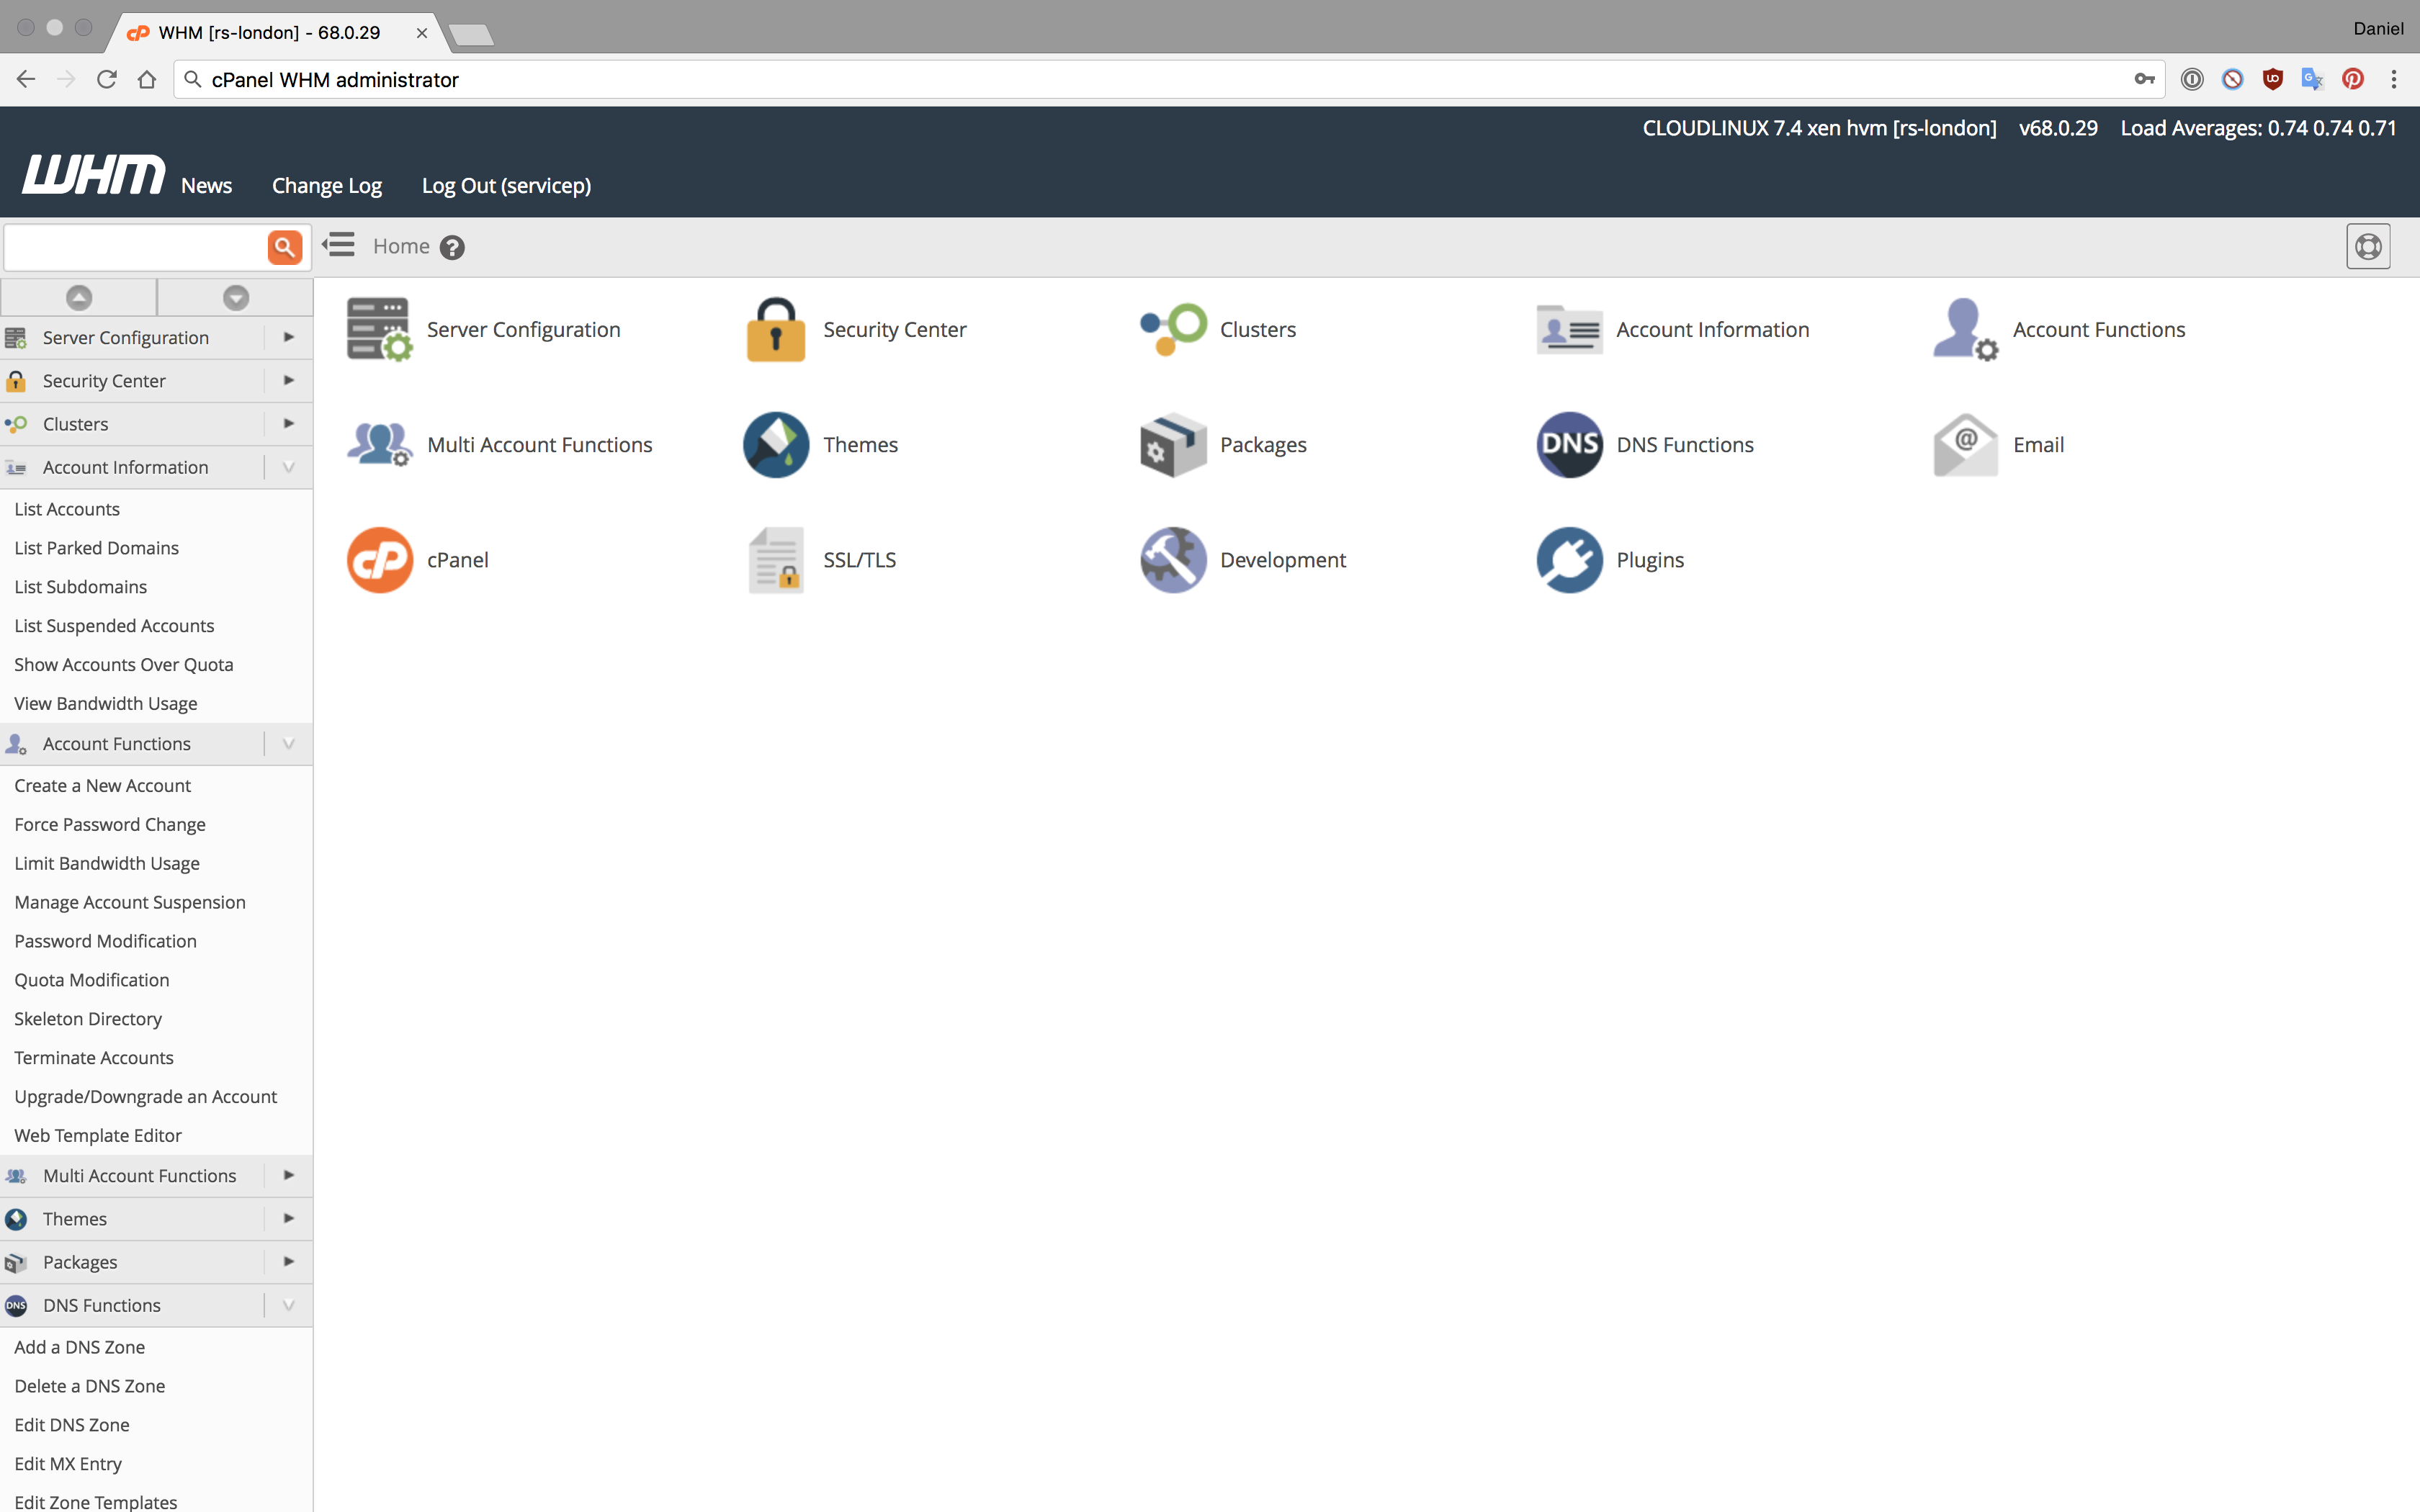Screen dimensions: 2420x1512
Task: Open the Multi Account Functions grid icon
Action: (379, 445)
